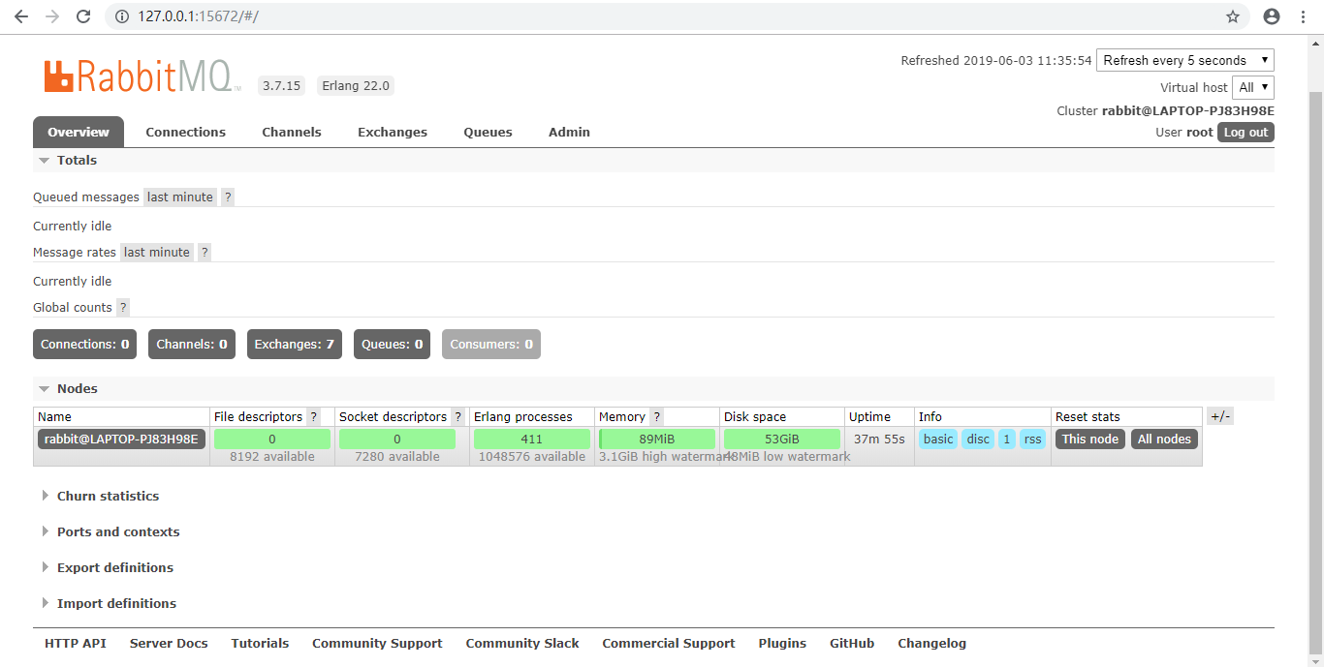This screenshot has height=667, width=1324.
Task: Open the HTTP API footer link
Action: pyautogui.click(x=76, y=643)
